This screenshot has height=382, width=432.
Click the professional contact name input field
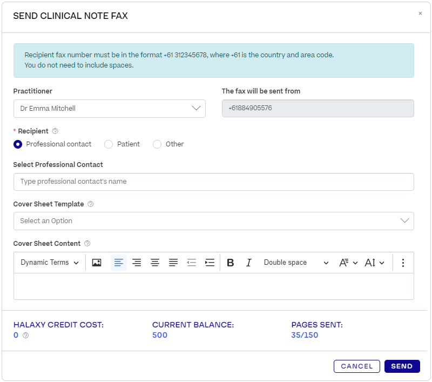click(x=213, y=182)
